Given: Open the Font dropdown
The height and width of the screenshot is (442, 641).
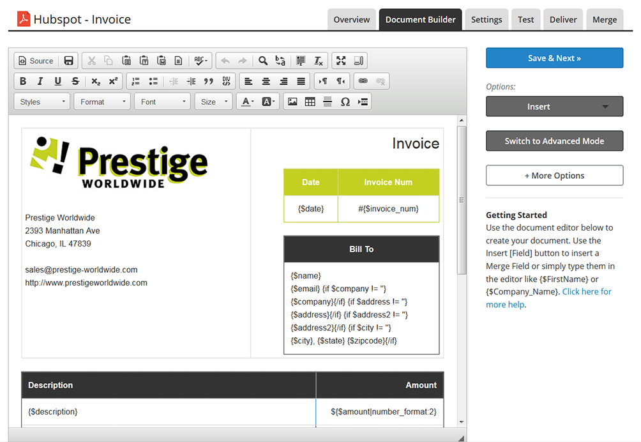Looking at the screenshot, I should (x=163, y=102).
